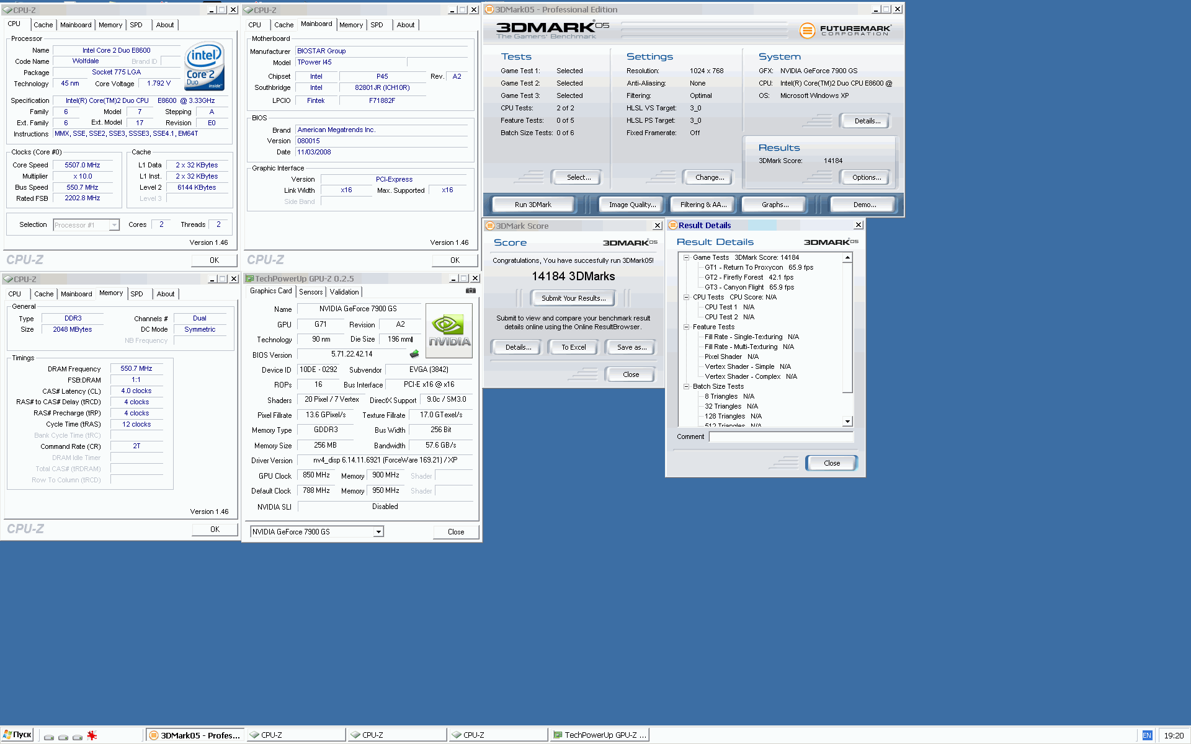Open SPD tab in top-left CPU-Z window
This screenshot has width=1191, height=744.
tap(136, 25)
